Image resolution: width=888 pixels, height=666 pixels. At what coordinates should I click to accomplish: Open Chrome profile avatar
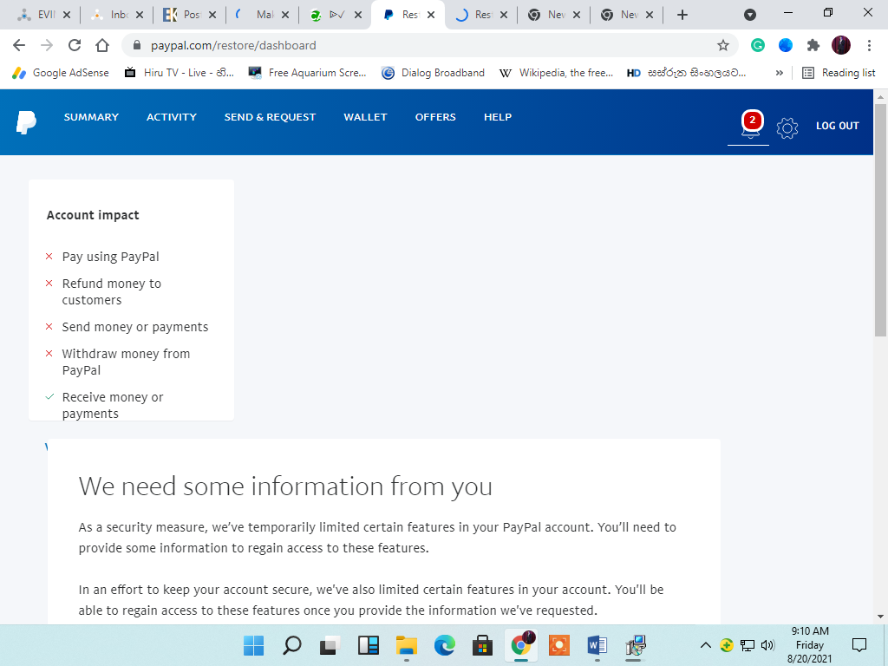tap(841, 45)
